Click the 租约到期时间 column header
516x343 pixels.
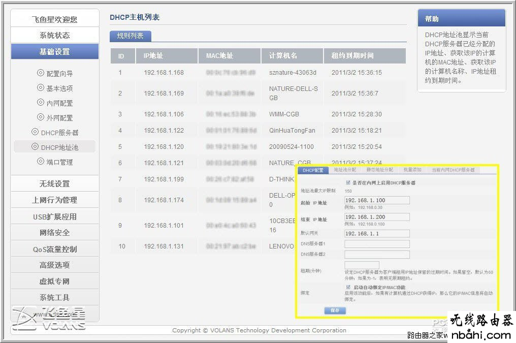click(x=365, y=55)
